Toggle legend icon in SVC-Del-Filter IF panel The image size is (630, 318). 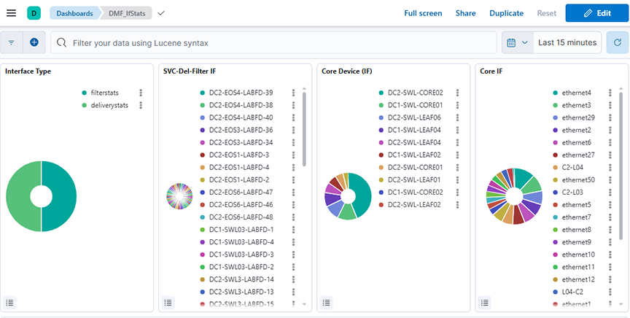pyautogui.click(x=168, y=302)
